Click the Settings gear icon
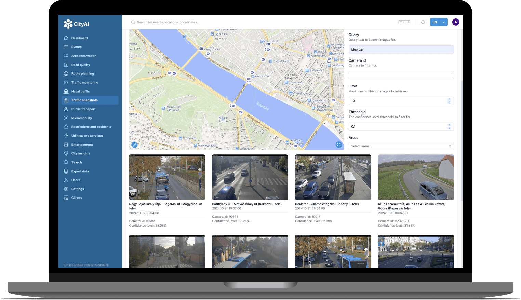Screen dimensions: 521x300 tap(66, 189)
